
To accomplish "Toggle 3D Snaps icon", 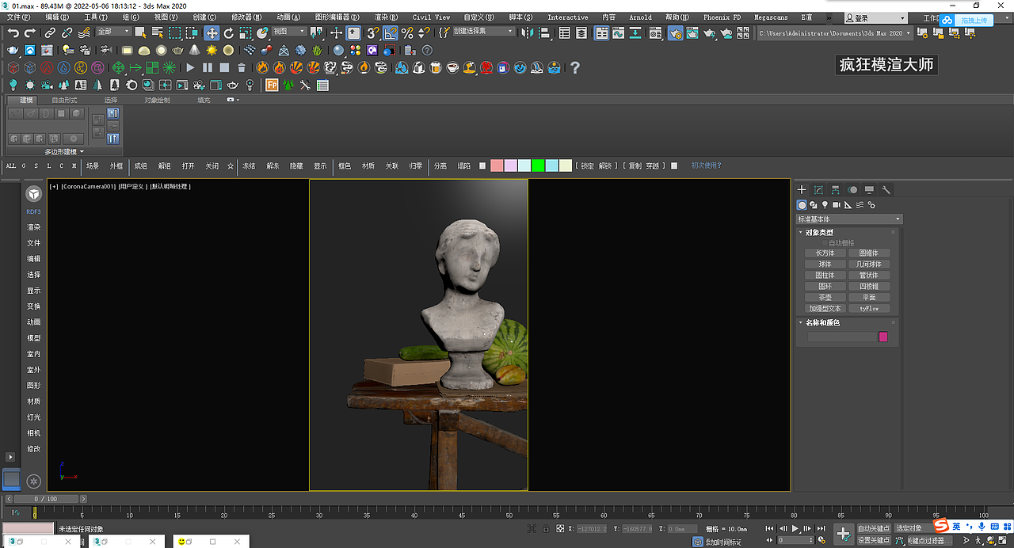I will tap(372, 33).
